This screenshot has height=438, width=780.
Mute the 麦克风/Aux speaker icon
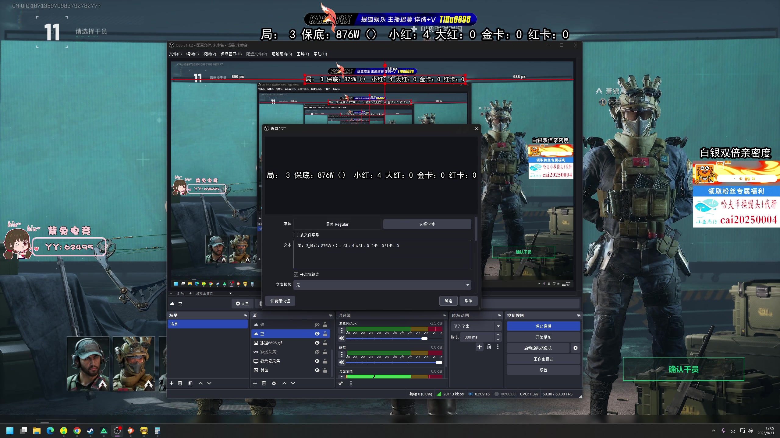coord(342,338)
